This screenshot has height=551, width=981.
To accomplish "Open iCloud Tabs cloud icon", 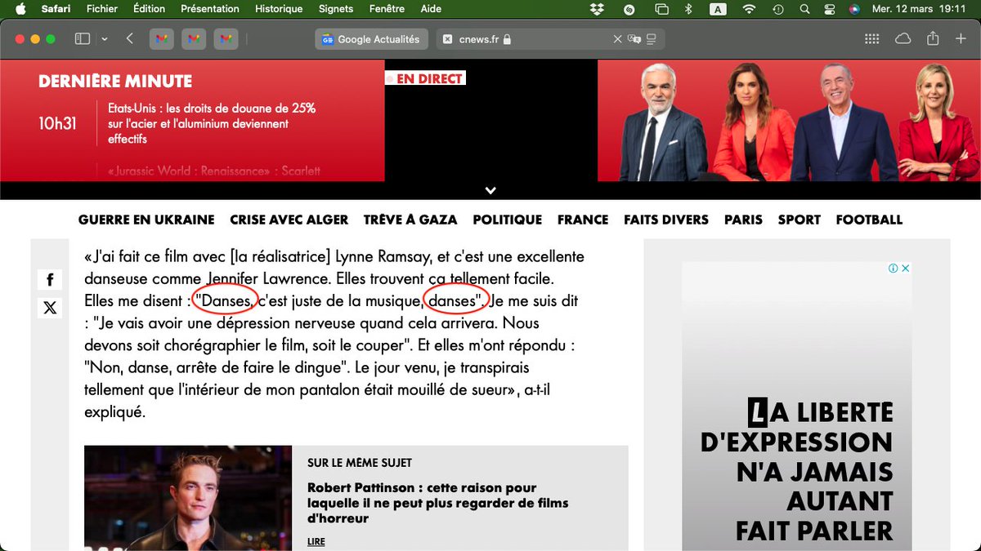I will tap(902, 38).
